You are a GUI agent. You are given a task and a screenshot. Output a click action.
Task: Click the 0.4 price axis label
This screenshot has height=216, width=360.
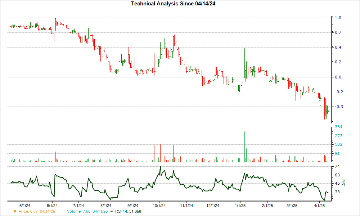[338, 47]
